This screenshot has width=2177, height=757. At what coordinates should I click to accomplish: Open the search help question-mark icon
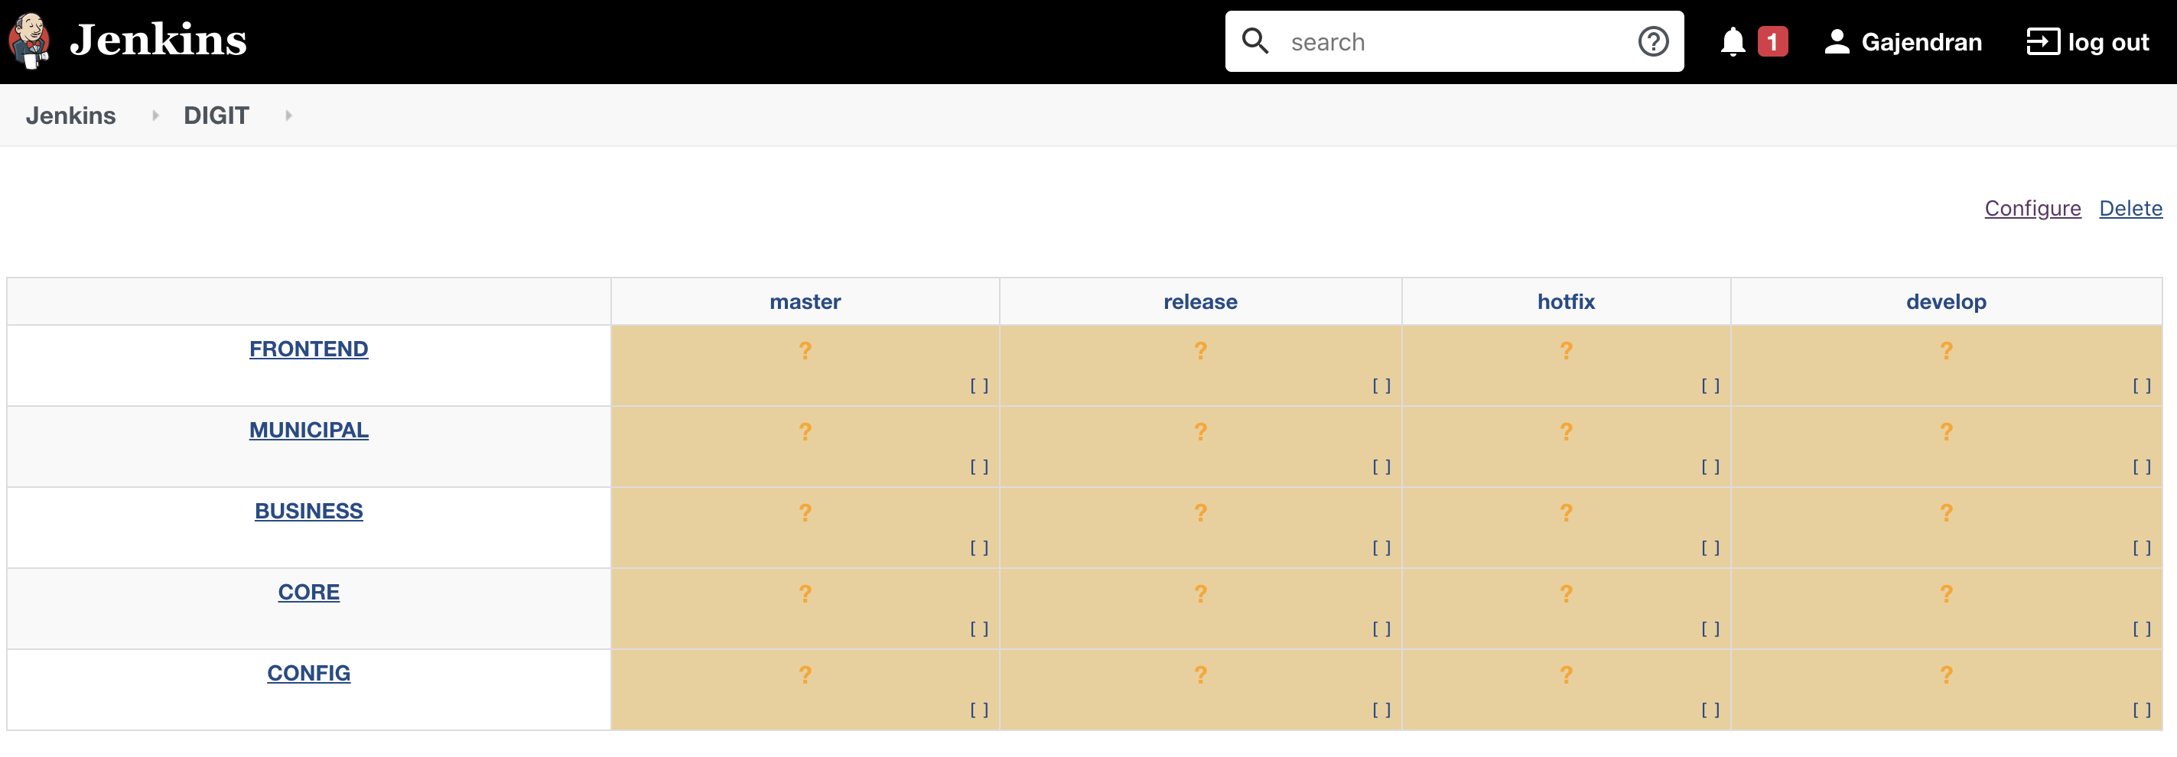pos(1653,41)
